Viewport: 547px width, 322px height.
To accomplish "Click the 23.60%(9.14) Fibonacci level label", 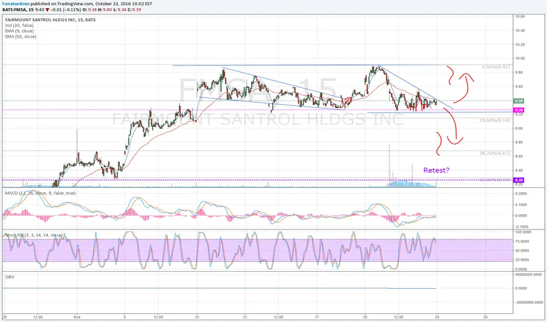I will pos(494,121).
